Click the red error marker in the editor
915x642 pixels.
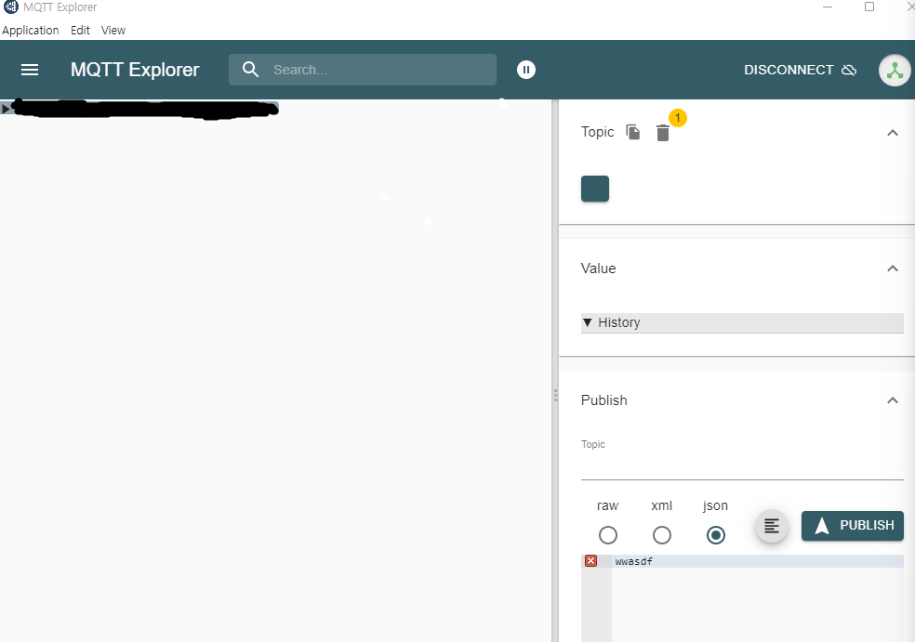coord(590,561)
